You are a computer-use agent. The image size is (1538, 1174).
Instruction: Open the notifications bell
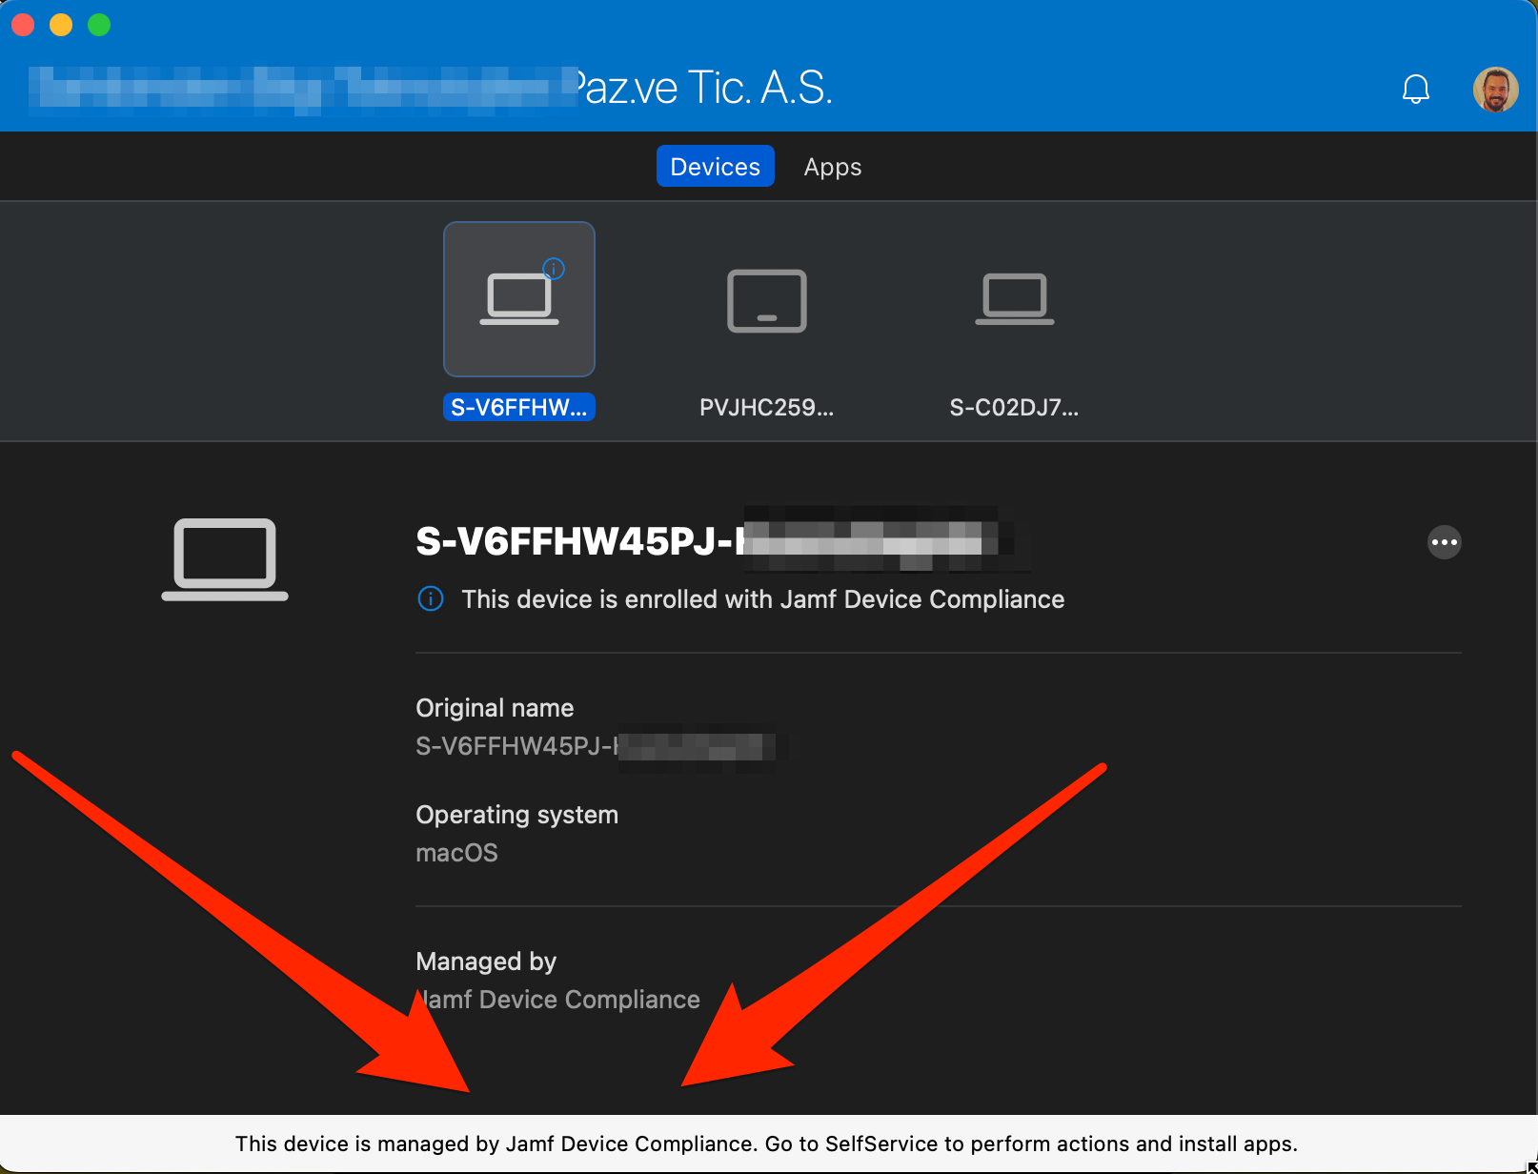point(1416,90)
